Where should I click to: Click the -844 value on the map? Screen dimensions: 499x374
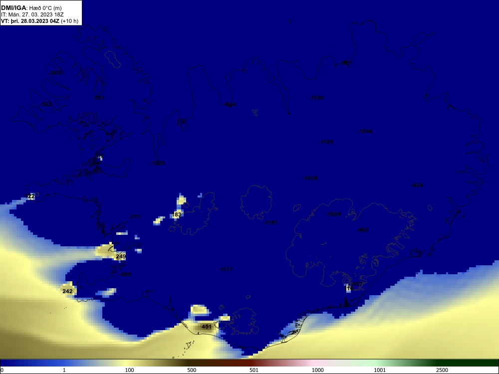coord(230,105)
